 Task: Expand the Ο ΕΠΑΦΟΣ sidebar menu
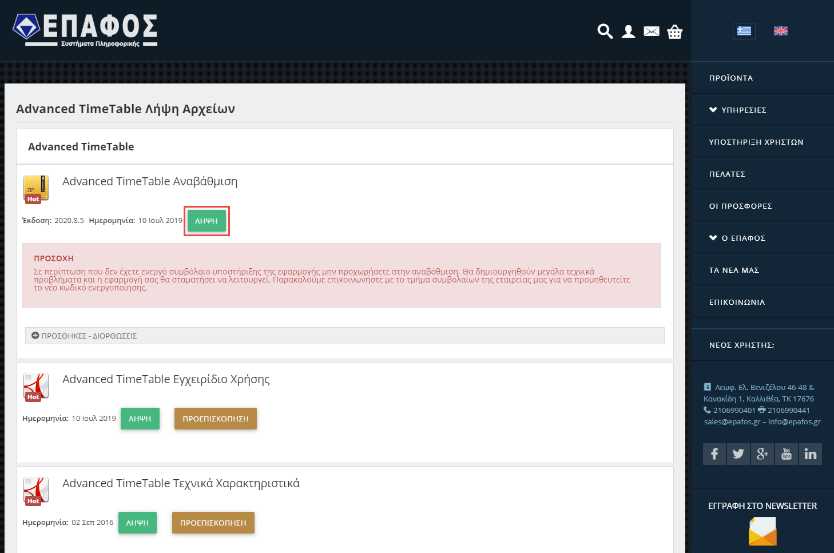[x=742, y=238]
